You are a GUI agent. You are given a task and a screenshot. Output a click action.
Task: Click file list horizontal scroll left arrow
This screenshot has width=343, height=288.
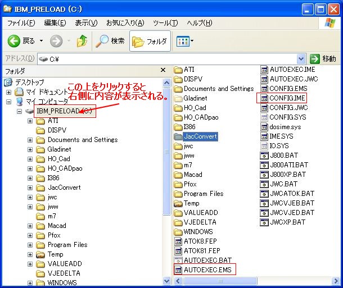[x=178, y=281]
